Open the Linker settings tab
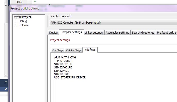Image resolution: width=177 pixels, height=102 pixels. click(94, 33)
